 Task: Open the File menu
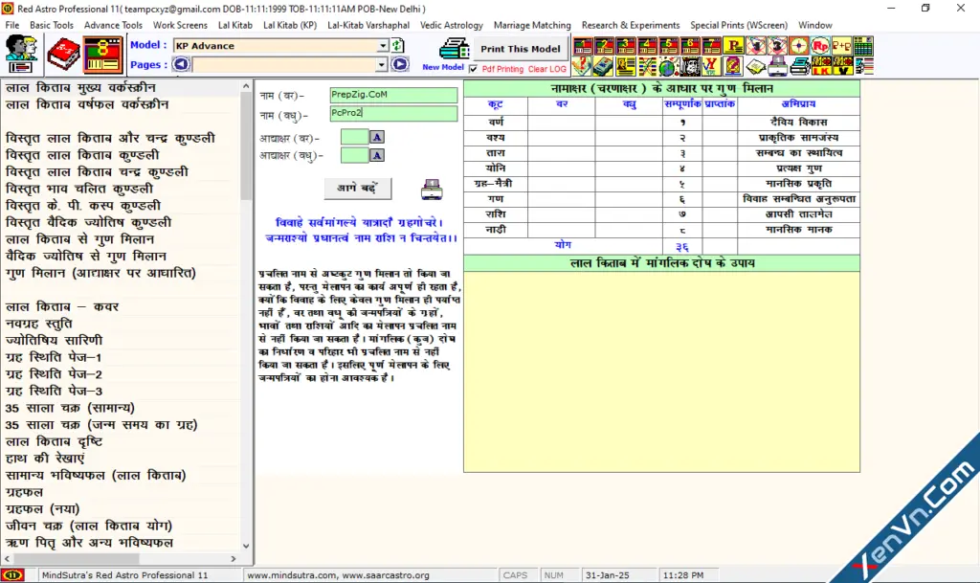point(12,25)
